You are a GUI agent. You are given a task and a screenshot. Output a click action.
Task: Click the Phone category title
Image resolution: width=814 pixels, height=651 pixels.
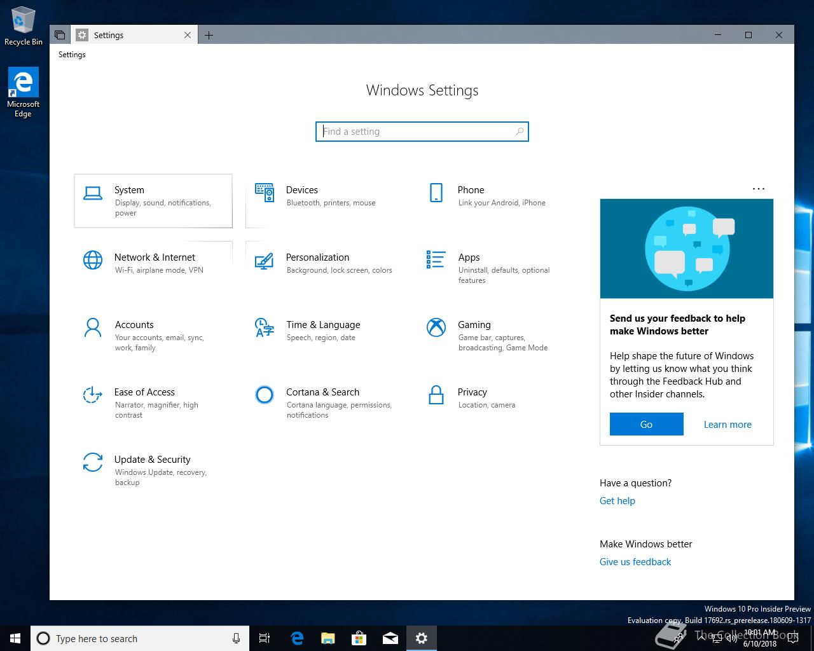click(x=471, y=190)
